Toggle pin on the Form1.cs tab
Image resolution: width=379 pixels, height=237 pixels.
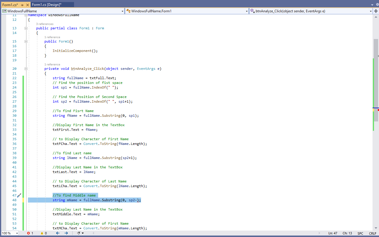click(x=22, y=5)
